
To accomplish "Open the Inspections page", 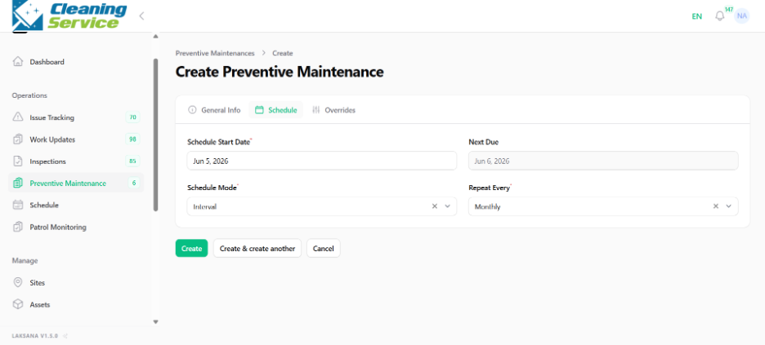I will tap(76, 161).
